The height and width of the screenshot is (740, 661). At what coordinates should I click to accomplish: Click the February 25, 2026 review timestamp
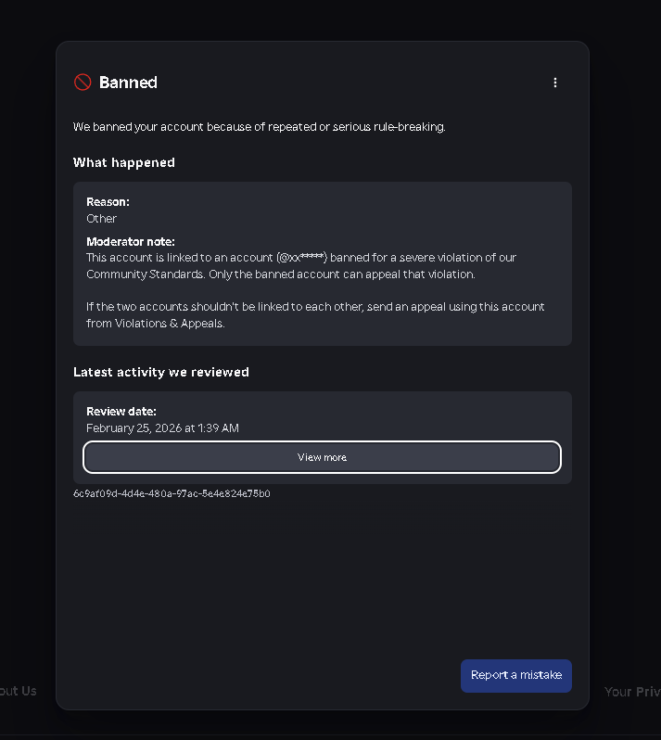pyautogui.click(x=162, y=428)
